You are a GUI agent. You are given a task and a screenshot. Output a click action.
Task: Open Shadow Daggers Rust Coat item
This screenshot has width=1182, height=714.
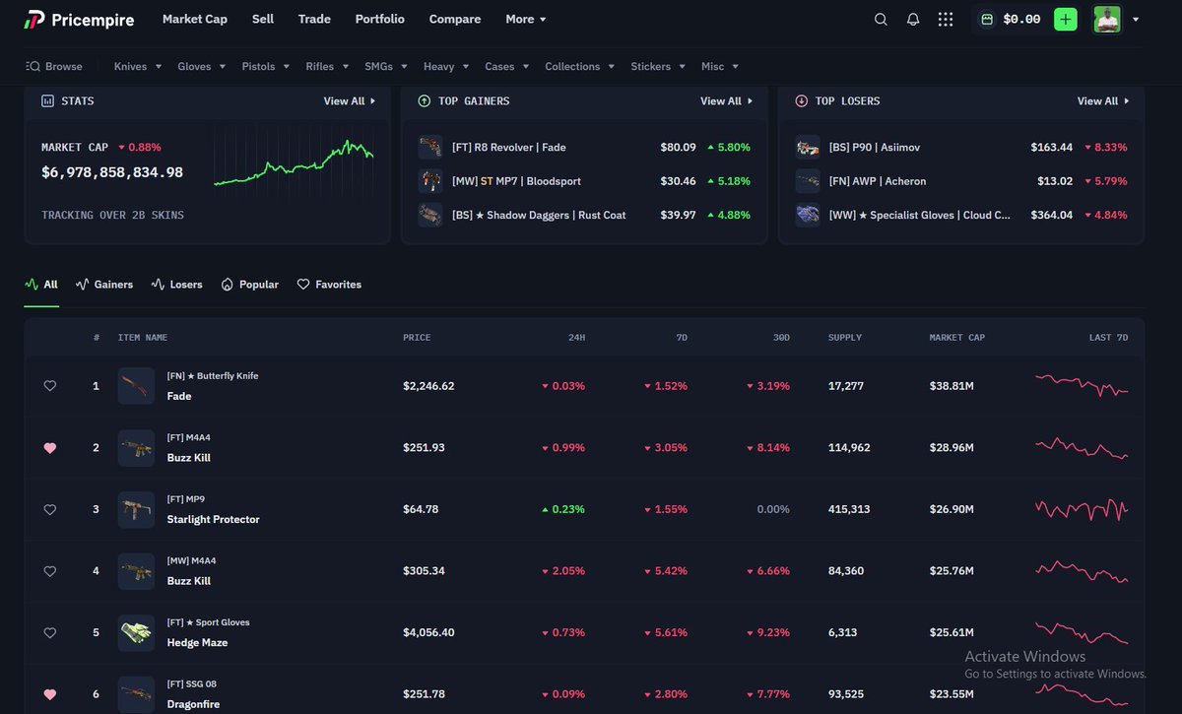584,215
